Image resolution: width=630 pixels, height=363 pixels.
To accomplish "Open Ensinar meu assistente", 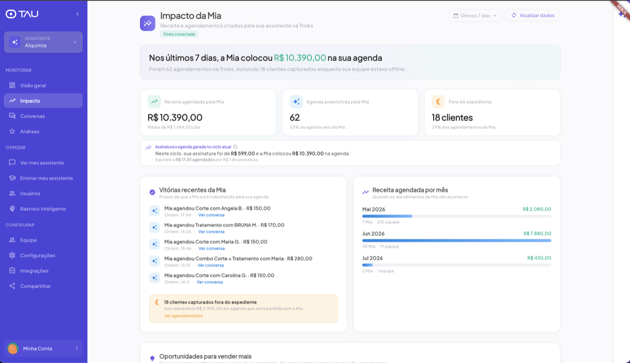I will pos(44,178).
